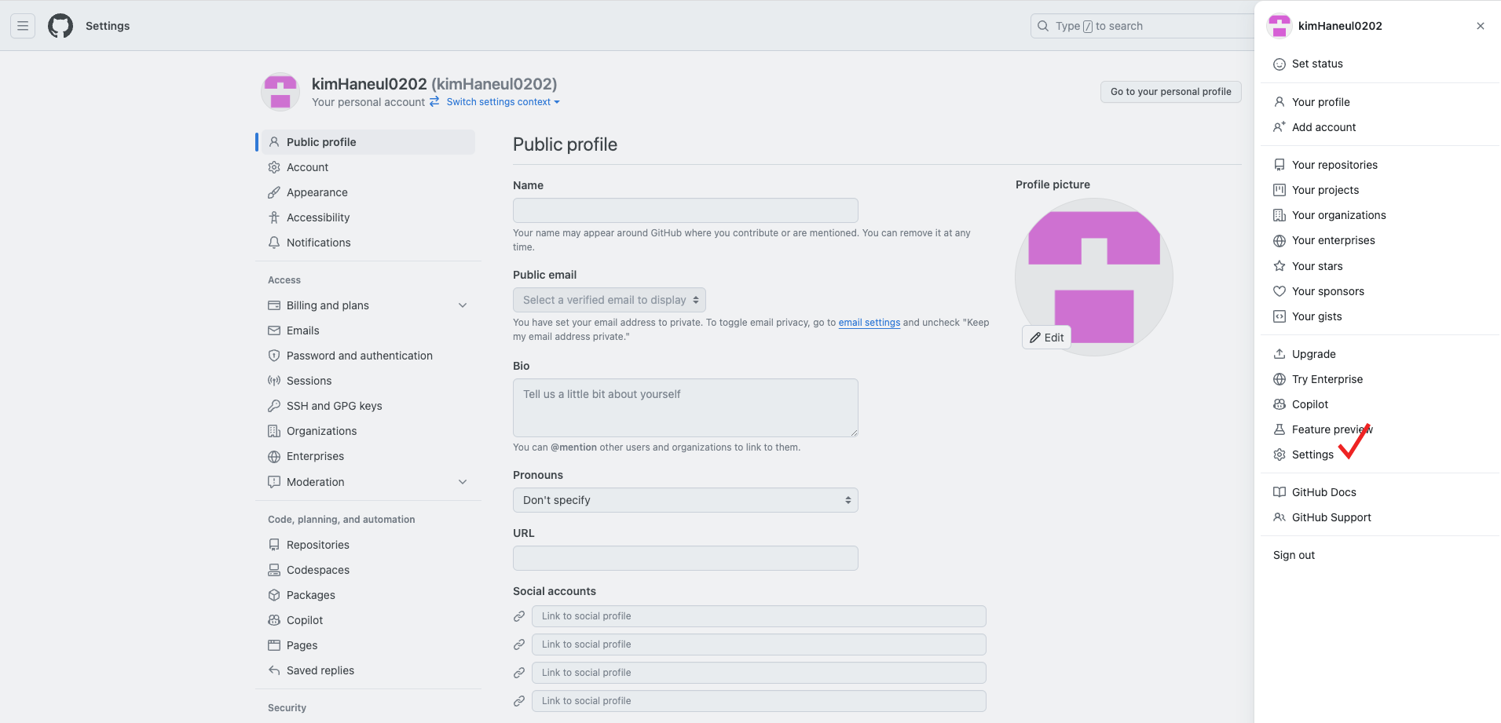Click the Upgrade upload icon
The height and width of the screenshot is (723, 1501).
(1280, 354)
